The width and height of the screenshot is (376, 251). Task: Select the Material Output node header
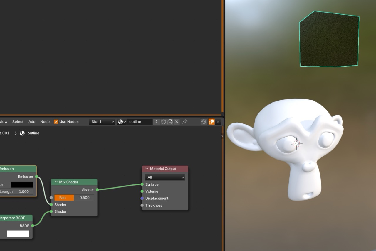coord(165,169)
